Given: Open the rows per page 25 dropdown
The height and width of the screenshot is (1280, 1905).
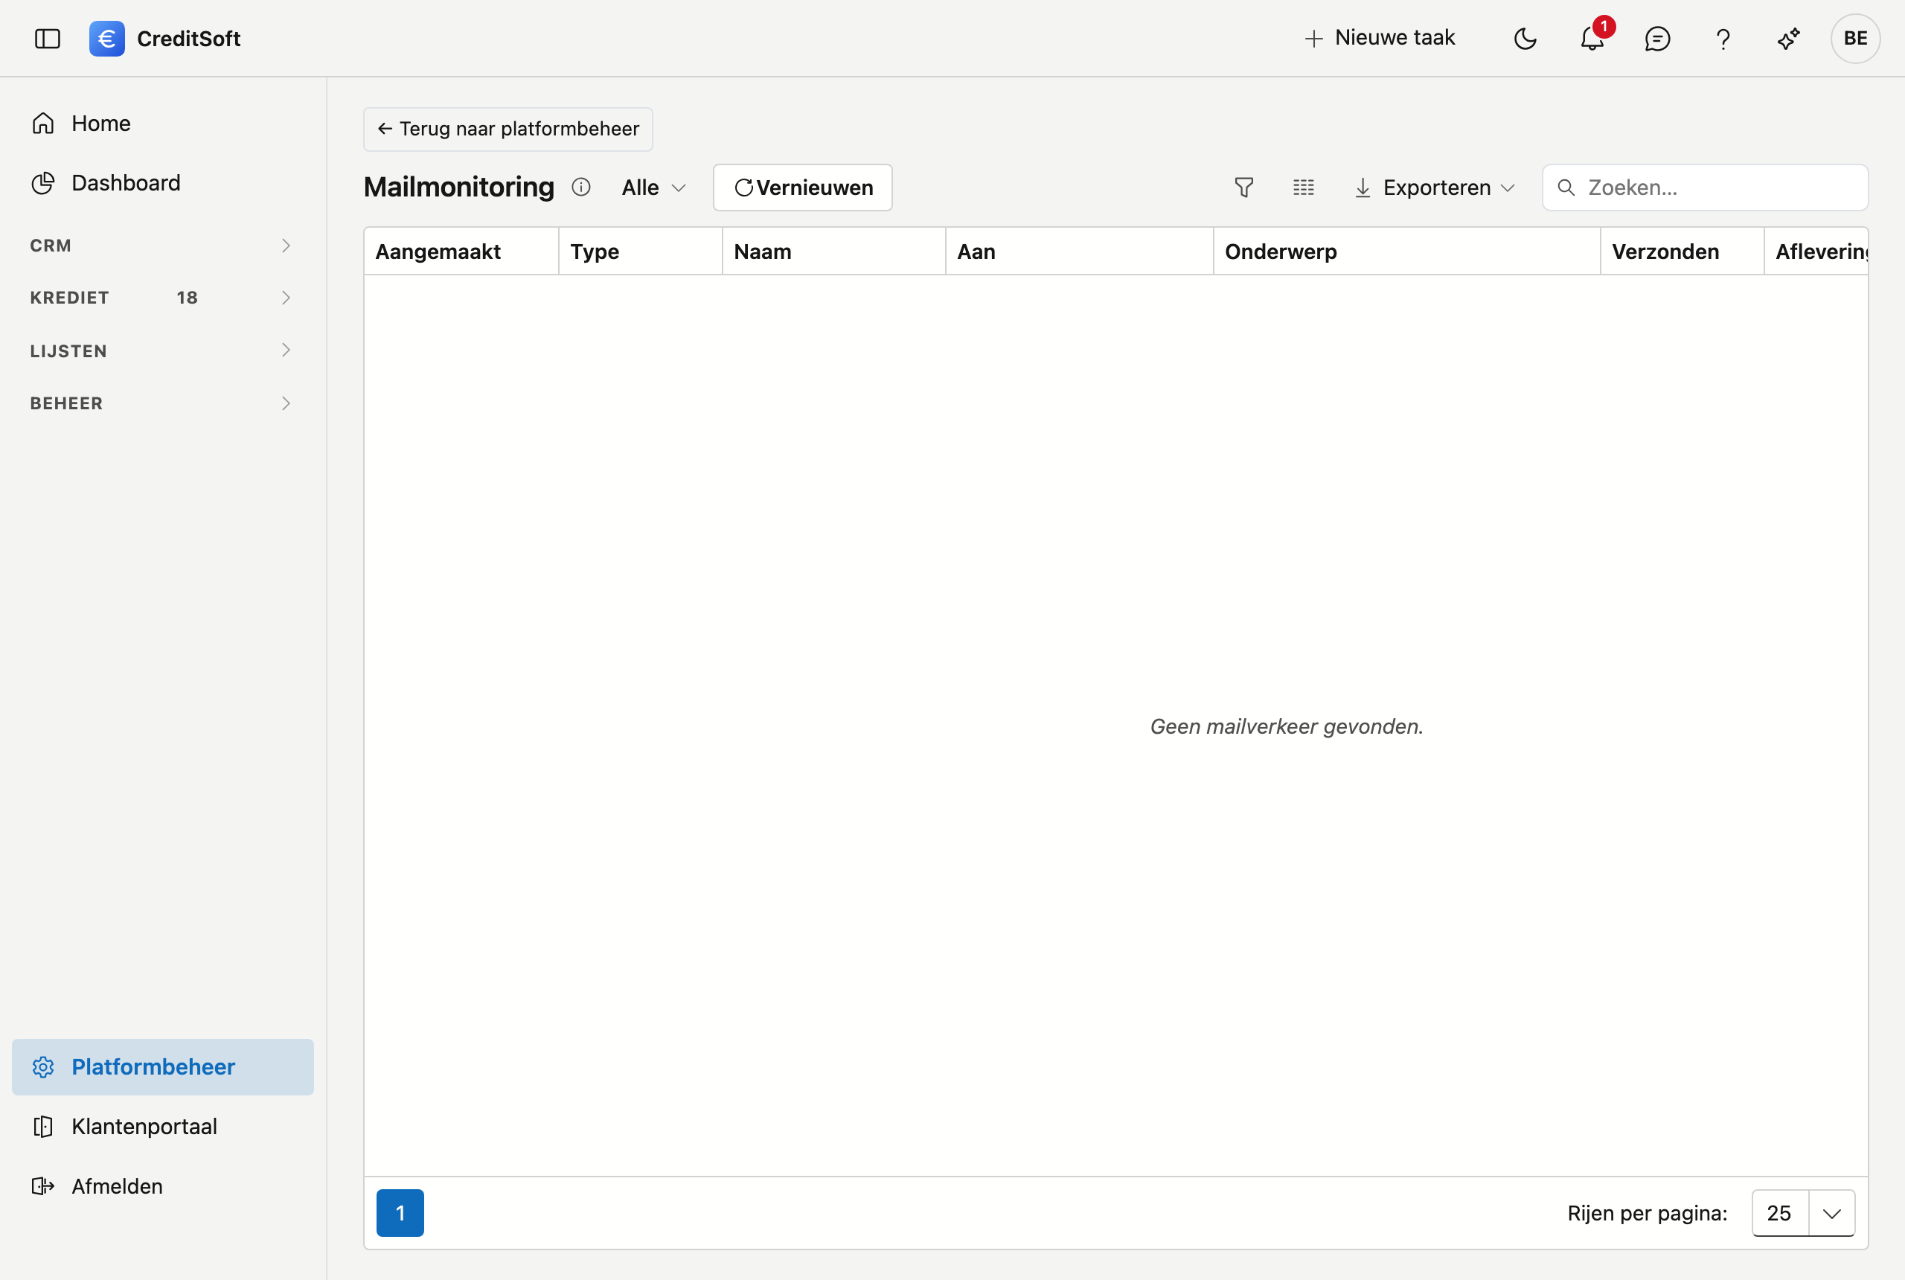Looking at the screenshot, I should pos(1803,1213).
